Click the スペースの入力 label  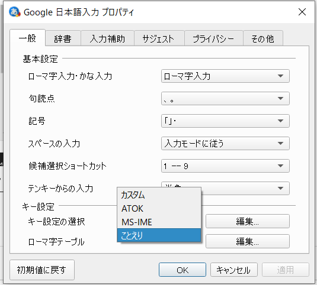(54, 144)
